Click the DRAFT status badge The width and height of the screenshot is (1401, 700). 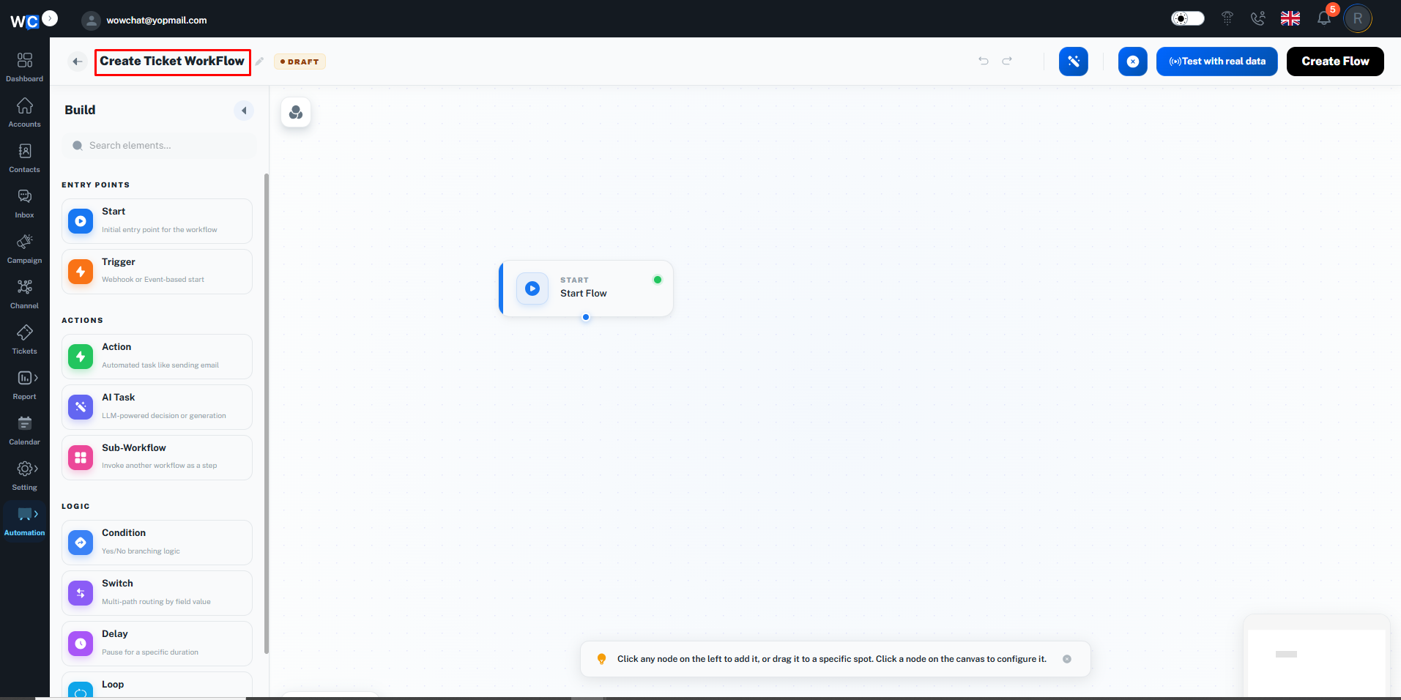[300, 62]
